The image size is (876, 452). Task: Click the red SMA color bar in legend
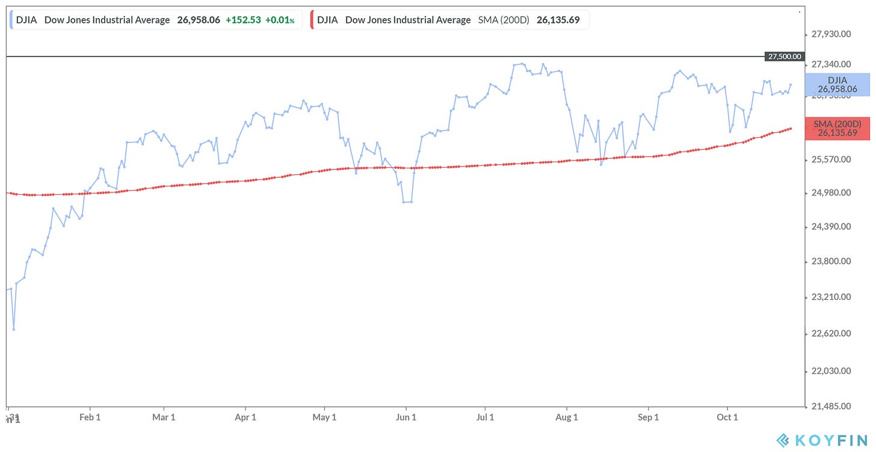coord(312,20)
